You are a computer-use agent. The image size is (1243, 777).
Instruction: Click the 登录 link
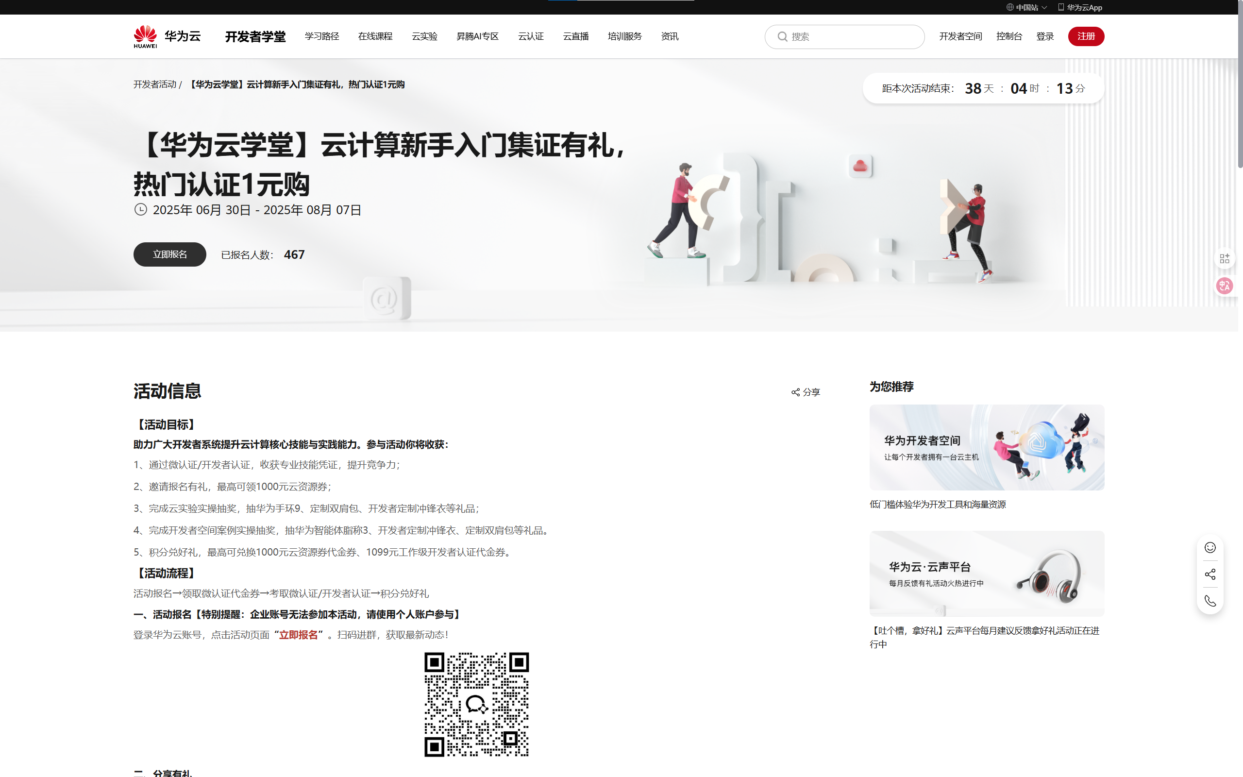pos(1044,36)
